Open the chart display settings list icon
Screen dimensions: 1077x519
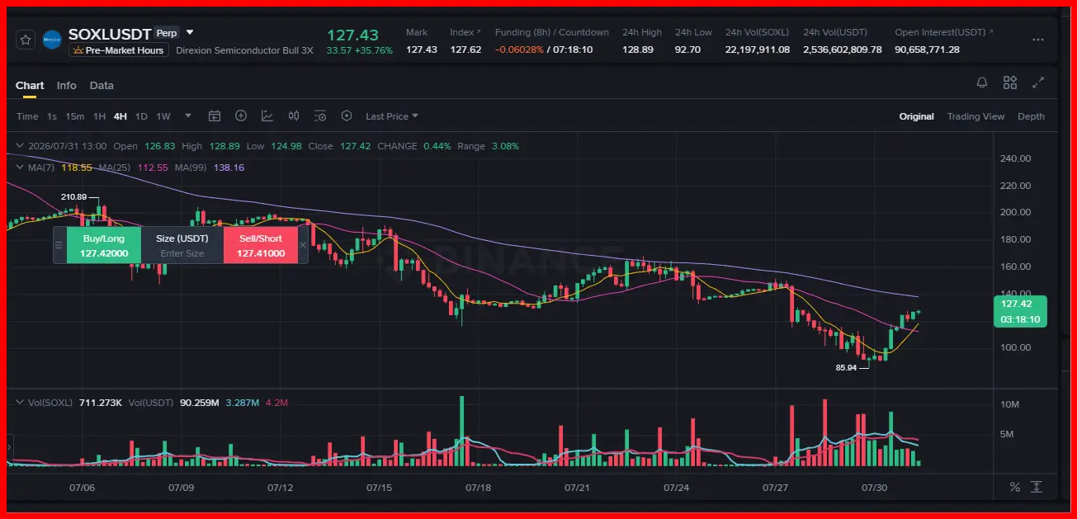click(x=320, y=116)
